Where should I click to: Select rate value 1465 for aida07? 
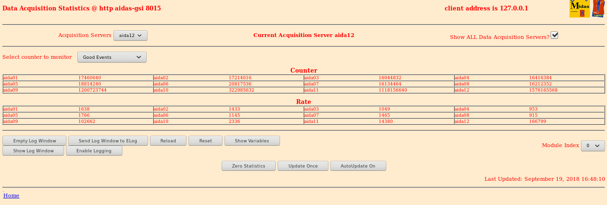[x=384, y=115]
